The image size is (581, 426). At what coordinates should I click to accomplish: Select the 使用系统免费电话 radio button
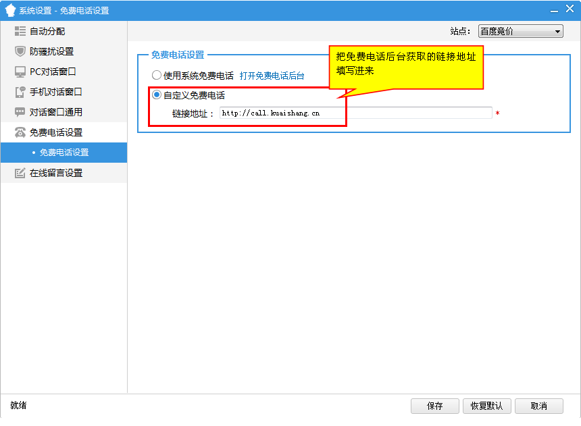click(x=157, y=76)
